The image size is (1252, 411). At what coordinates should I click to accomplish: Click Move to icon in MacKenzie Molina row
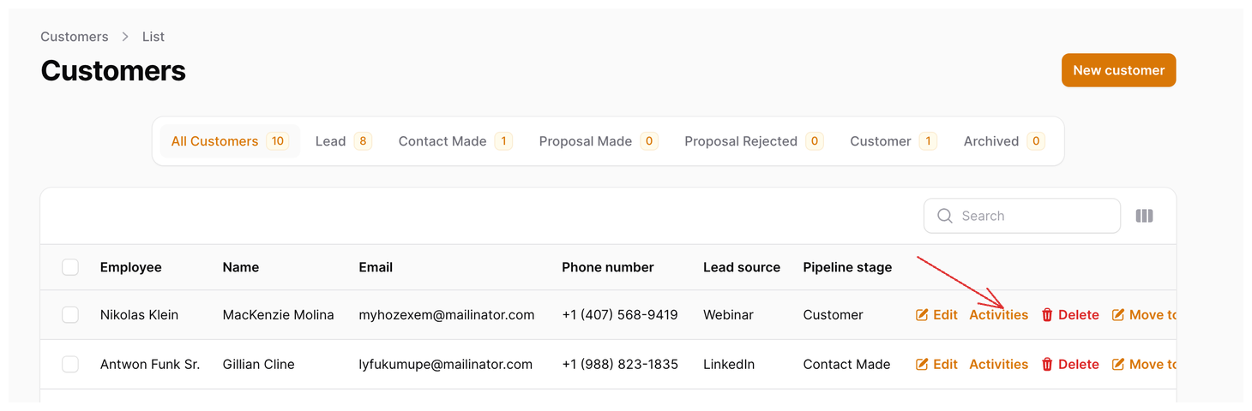tap(1118, 315)
